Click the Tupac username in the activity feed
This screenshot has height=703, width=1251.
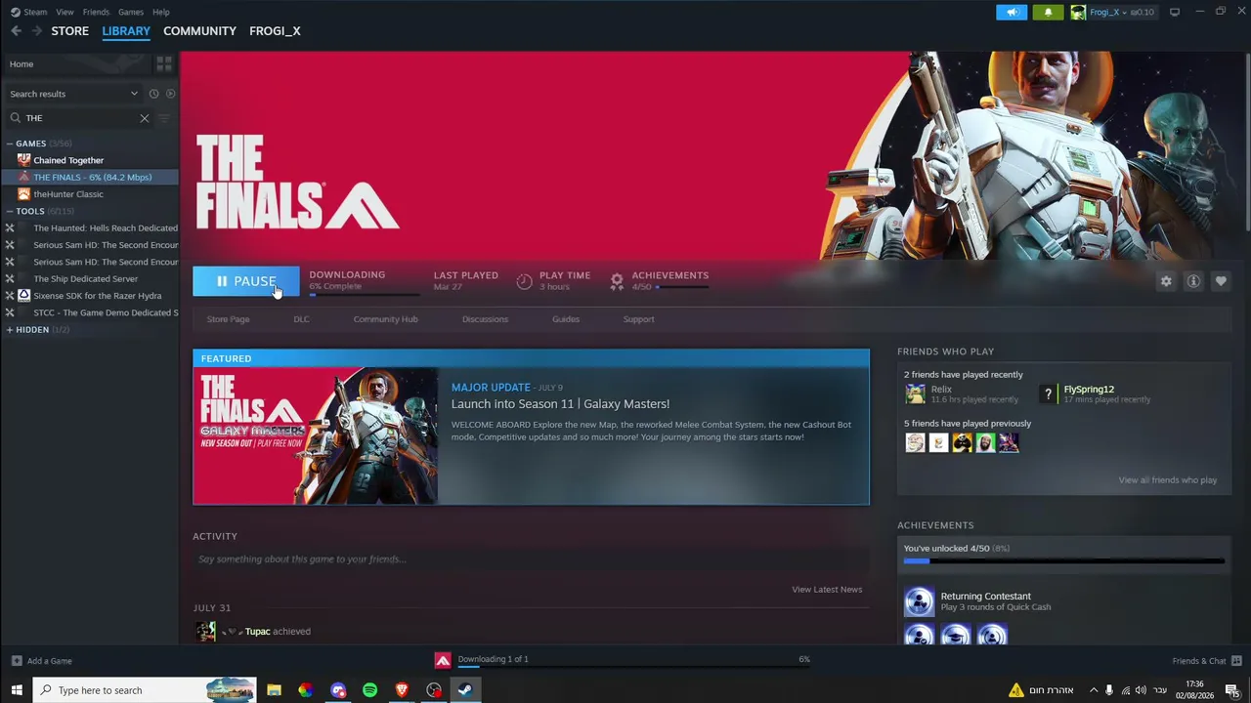[257, 632]
